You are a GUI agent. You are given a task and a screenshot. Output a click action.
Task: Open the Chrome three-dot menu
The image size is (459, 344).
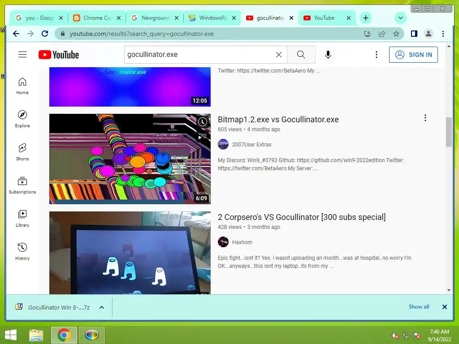tap(443, 34)
